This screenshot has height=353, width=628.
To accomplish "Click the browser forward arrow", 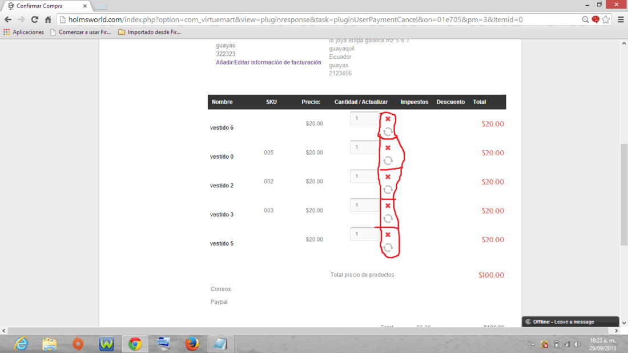I will click(21, 19).
